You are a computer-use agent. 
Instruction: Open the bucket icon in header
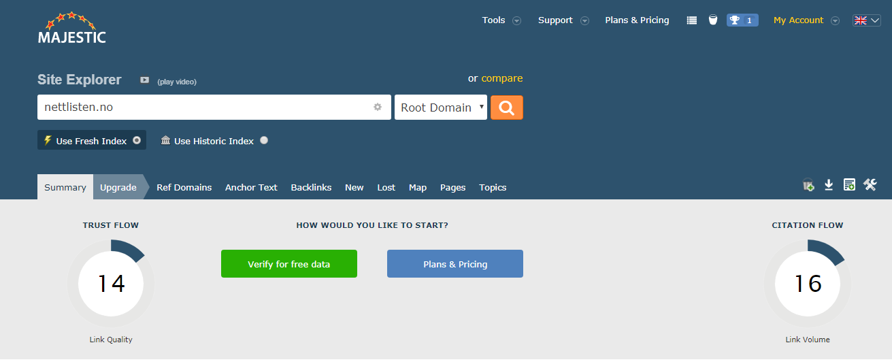tap(713, 20)
